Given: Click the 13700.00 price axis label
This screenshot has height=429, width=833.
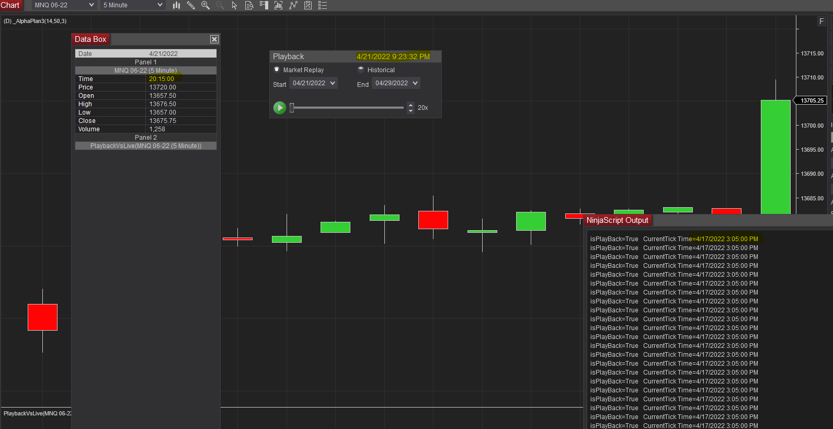Looking at the screenshot, I should click(x=812, y=126).
